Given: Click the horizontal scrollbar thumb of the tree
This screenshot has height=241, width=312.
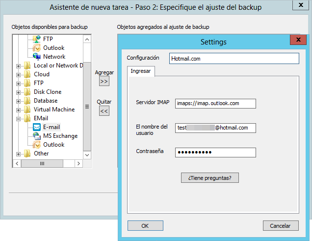Looking at the screenshot, I should click(42, 163).
